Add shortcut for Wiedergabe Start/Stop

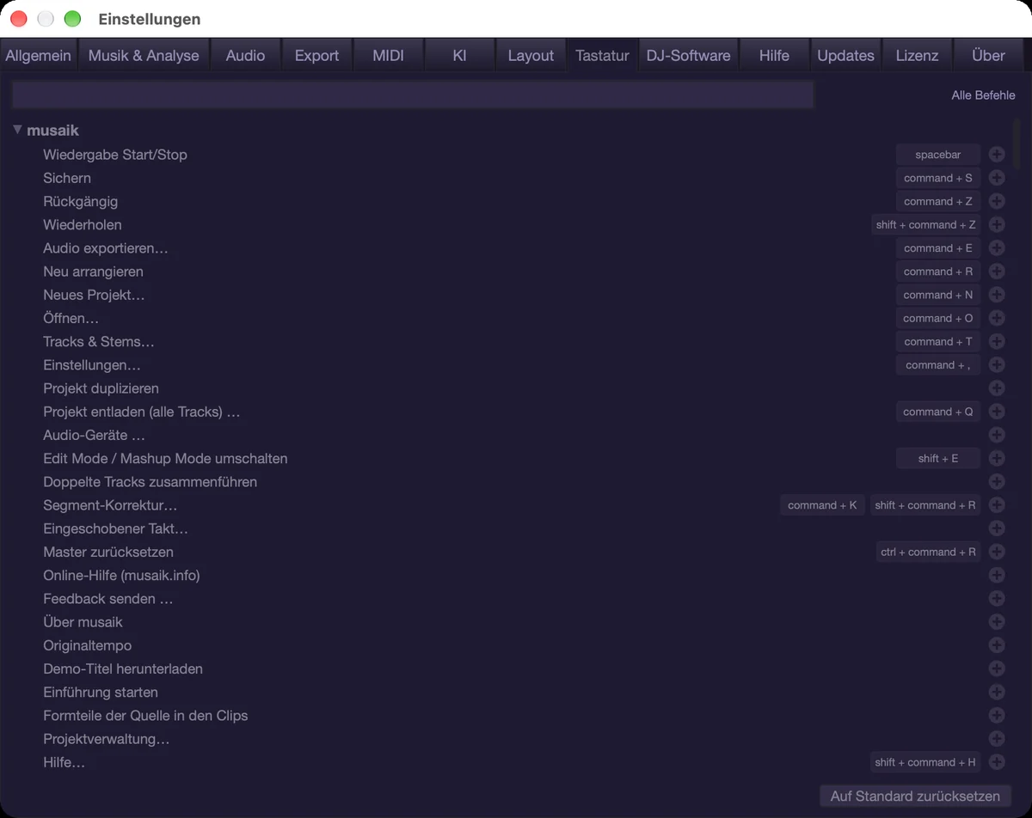pos(997,155)
